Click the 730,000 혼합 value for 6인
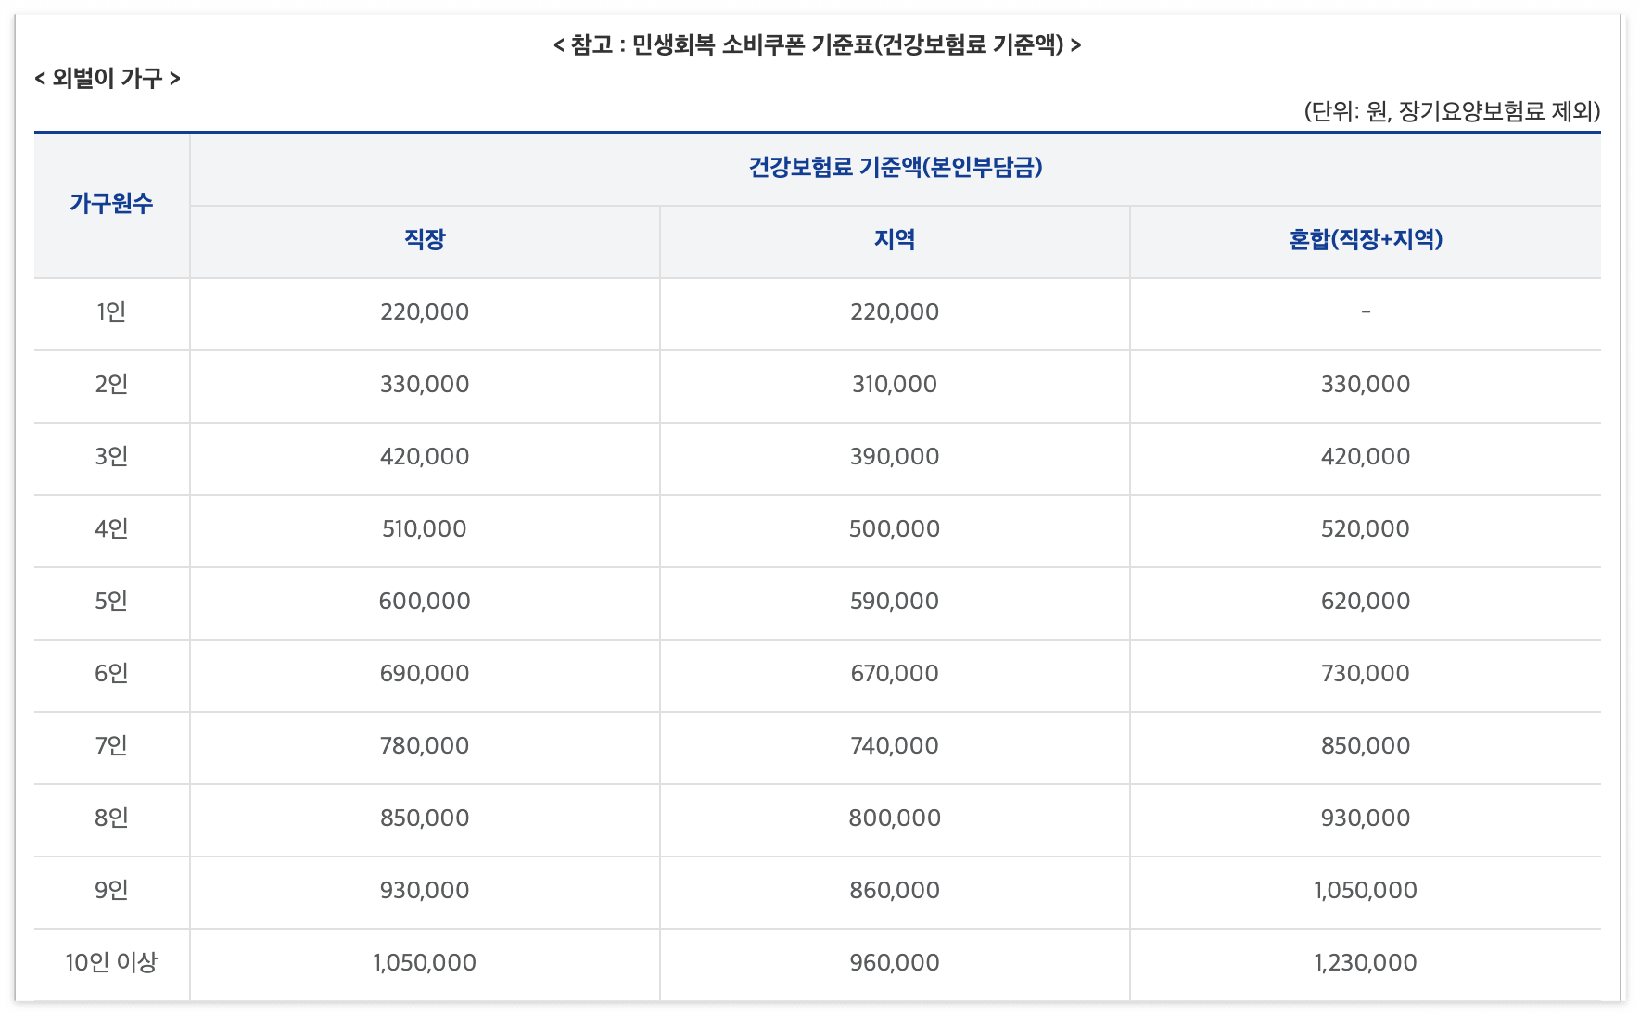 pyautogui.click(x=1363, y=674)
